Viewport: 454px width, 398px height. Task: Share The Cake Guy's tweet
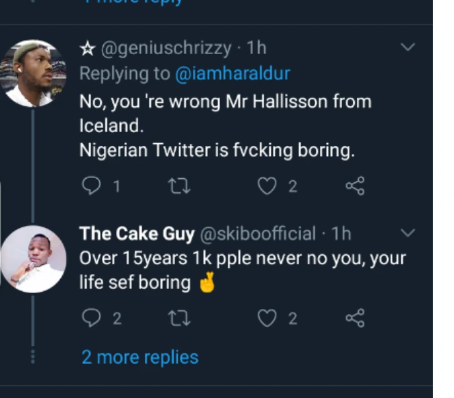355,318
